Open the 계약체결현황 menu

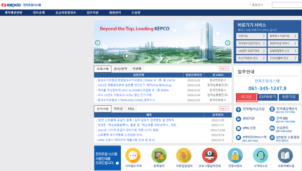(13, 13)
